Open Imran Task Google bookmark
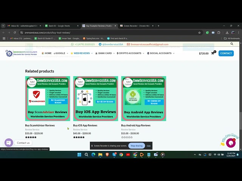 pyautogui.click(x=69, y=38)
